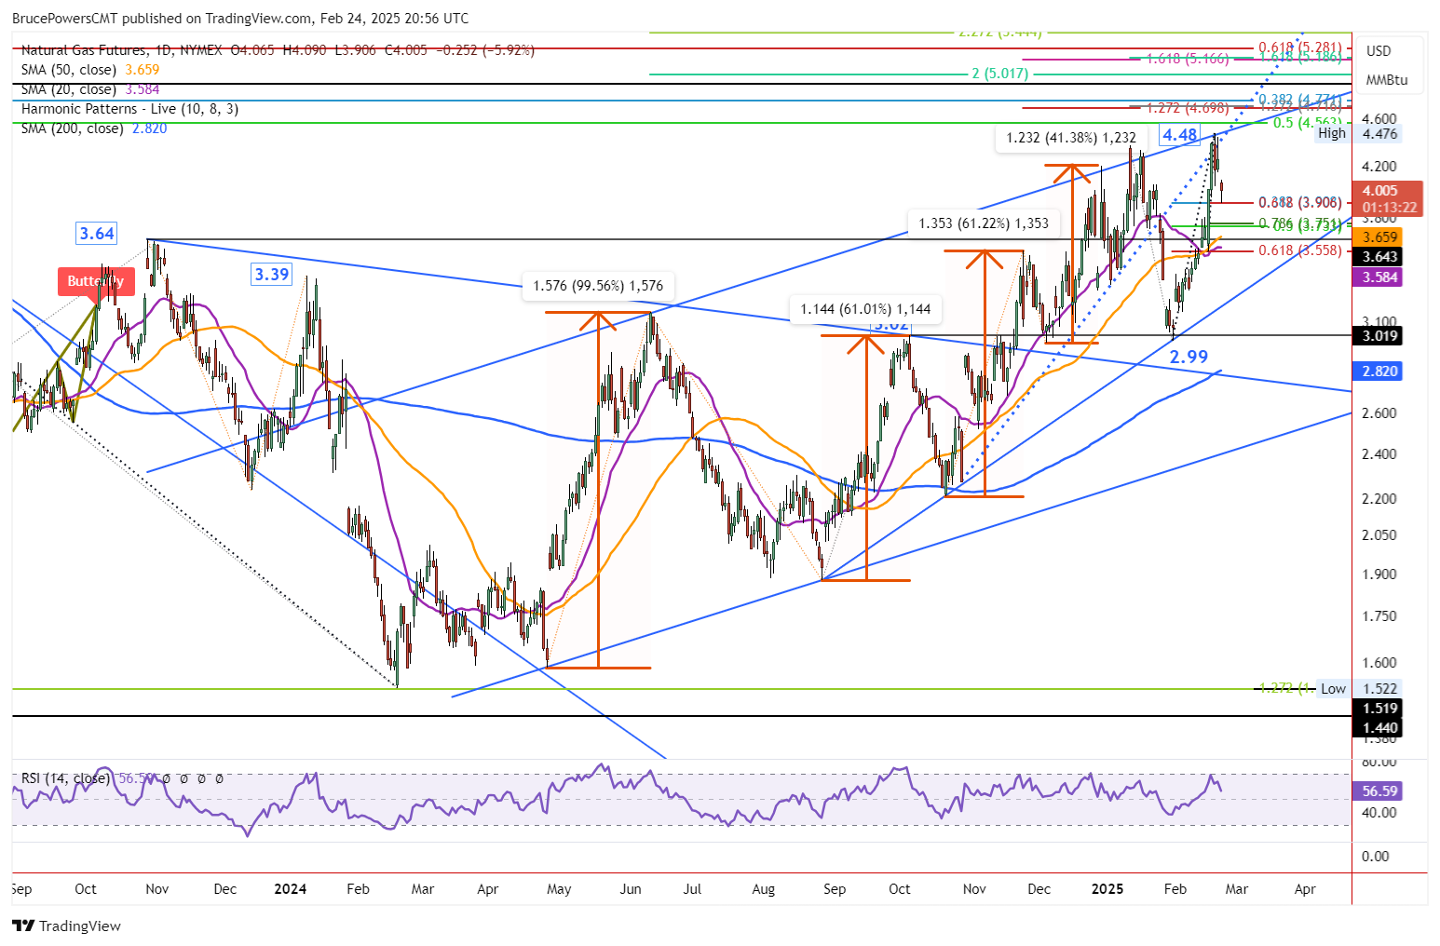Click the 3.39 price annotation label

[x=272, y=274]
